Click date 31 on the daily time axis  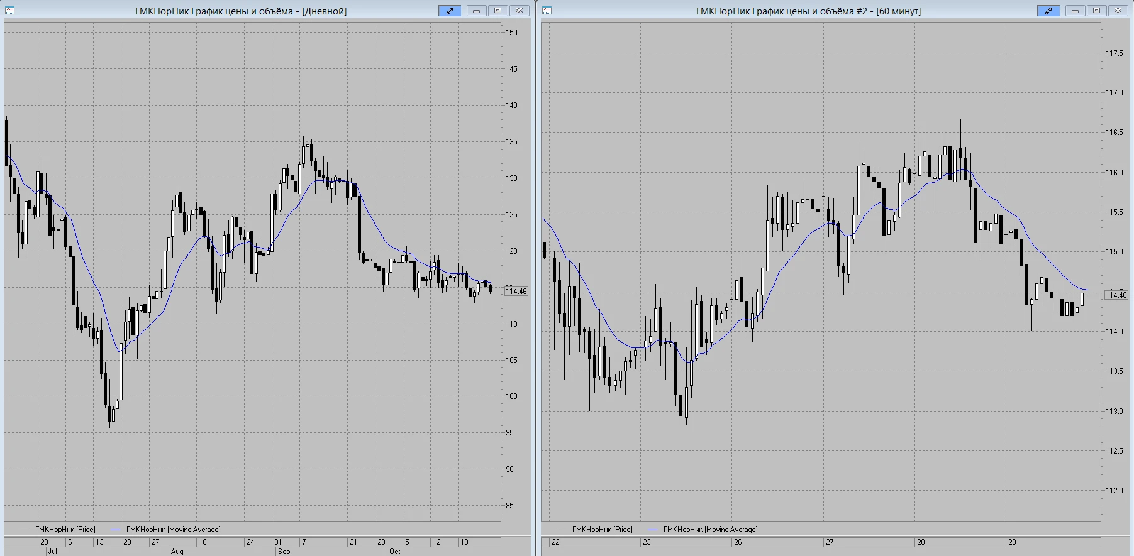(278, 542)
